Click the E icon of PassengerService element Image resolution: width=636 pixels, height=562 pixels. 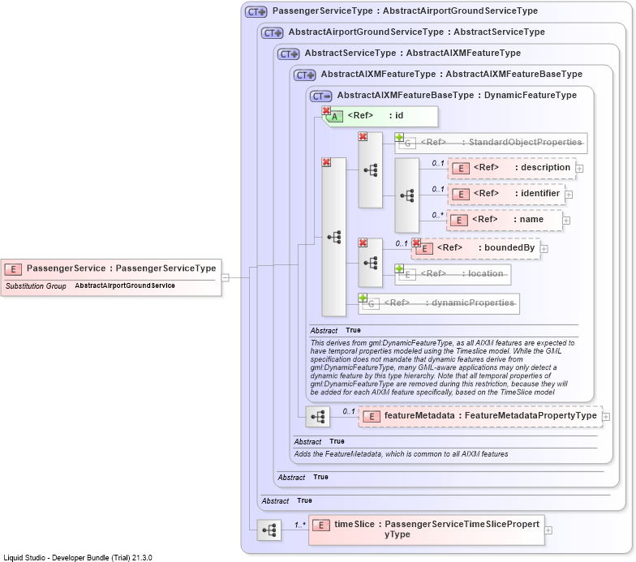coord(13,269)
